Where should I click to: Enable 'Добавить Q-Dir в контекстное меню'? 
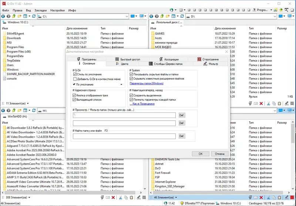[75, 79]
